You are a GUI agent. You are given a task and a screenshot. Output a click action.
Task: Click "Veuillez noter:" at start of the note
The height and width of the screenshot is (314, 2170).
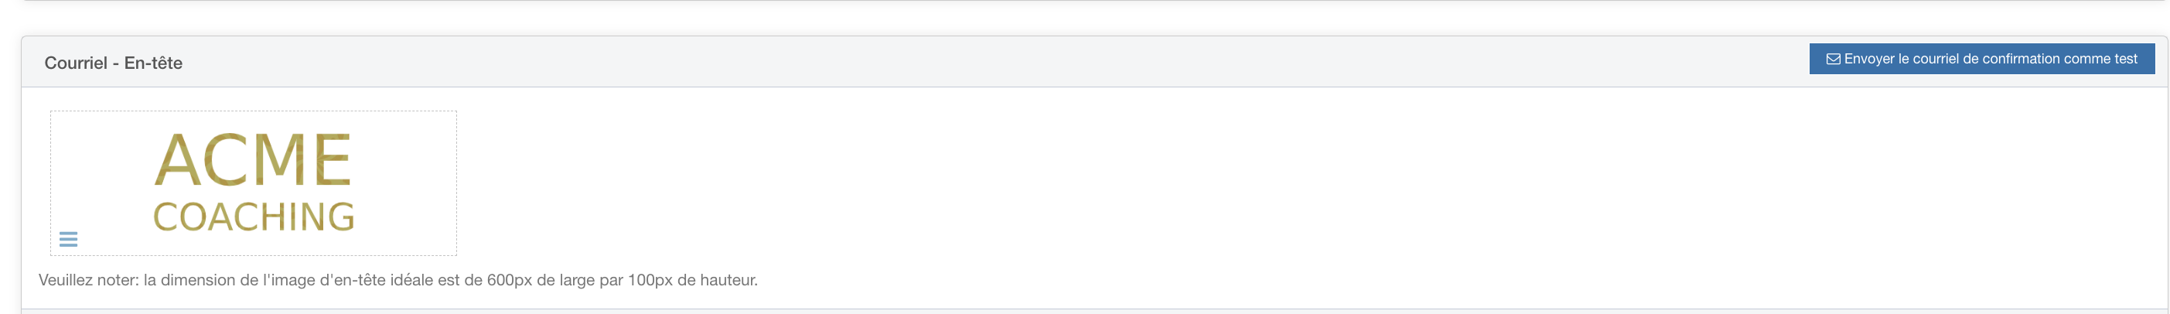coord(88,279)
